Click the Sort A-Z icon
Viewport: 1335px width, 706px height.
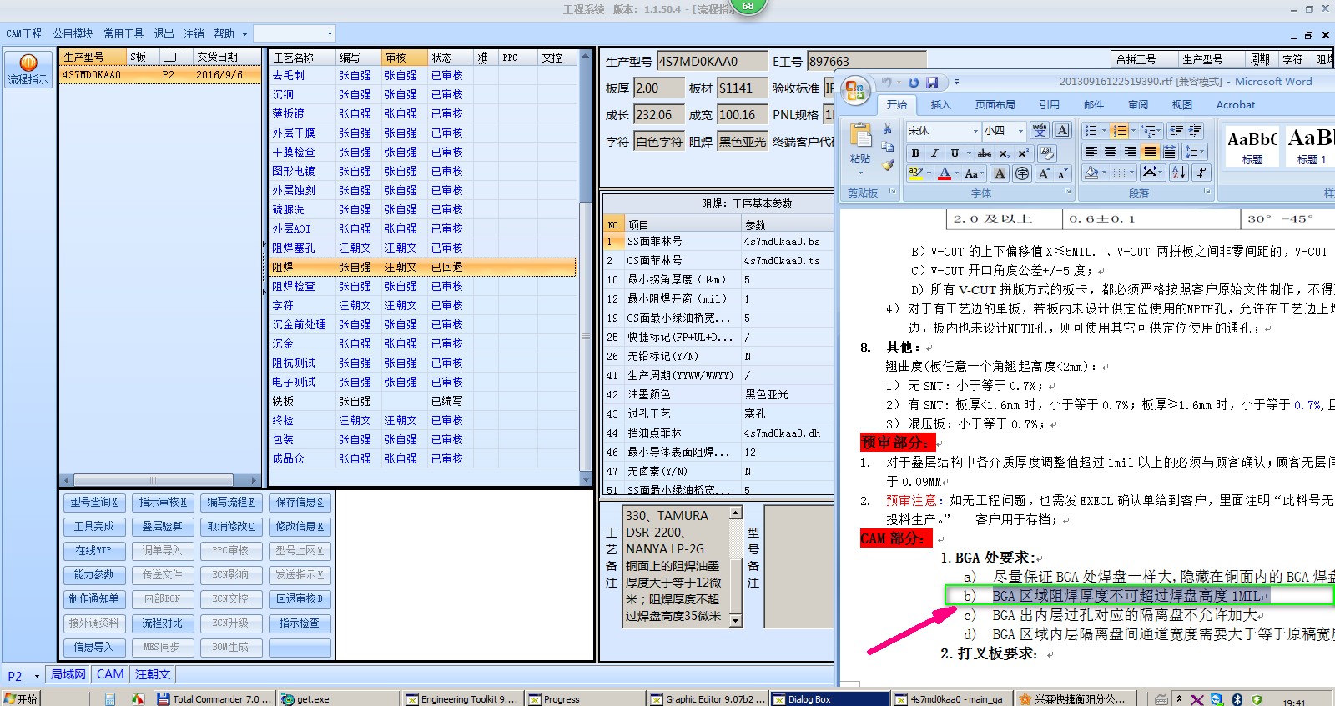click(1178, 173)
